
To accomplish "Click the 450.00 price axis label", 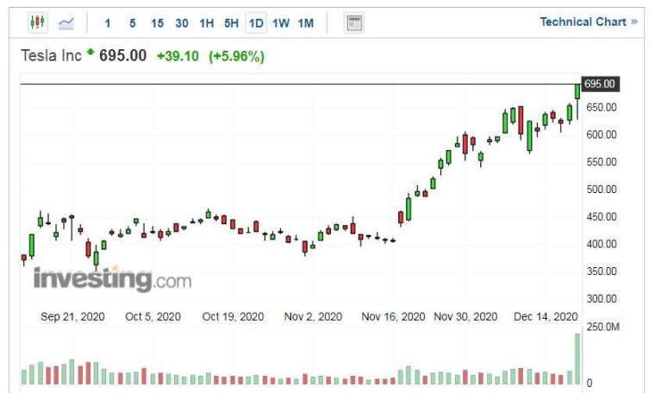I will 601,217.
